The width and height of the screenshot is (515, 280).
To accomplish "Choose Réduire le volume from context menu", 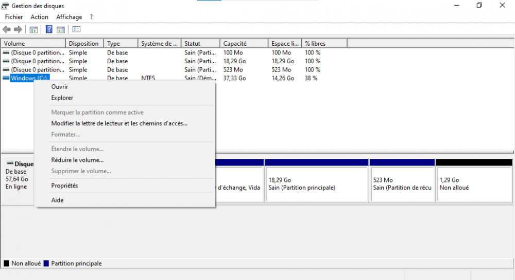I will [77, 160].
